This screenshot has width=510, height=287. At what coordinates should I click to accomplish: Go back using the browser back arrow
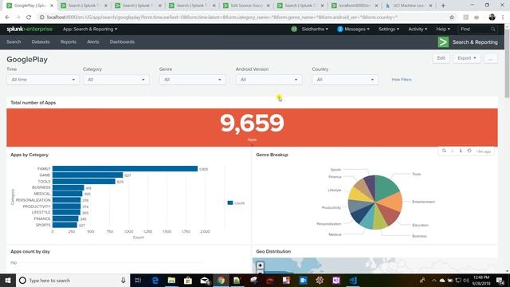click(7, 18)
